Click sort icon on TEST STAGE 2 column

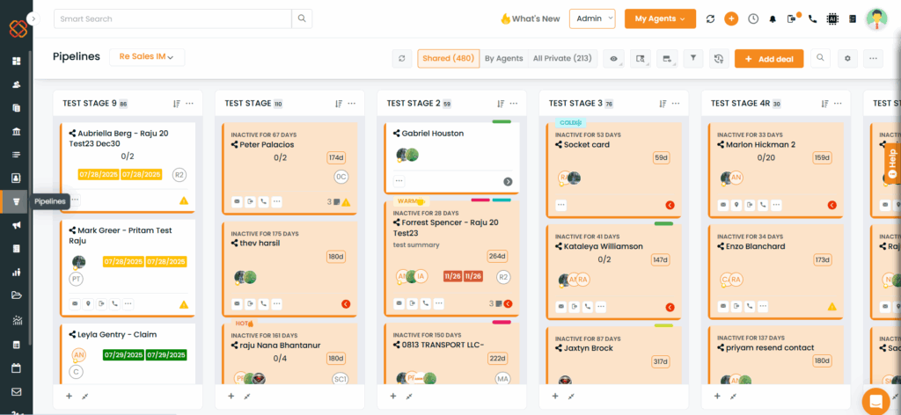point(501,104)
